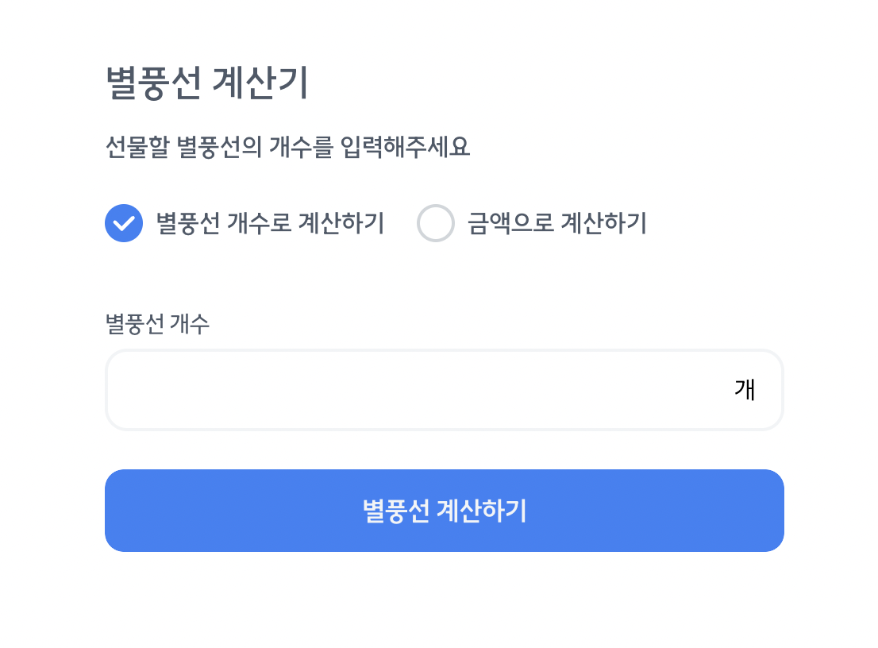Click the empty gray circle icon

click(x=435, y=223)
